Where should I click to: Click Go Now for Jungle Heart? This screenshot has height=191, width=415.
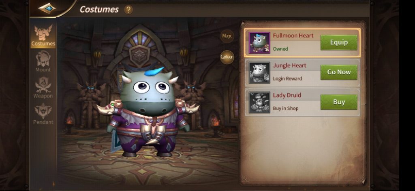click(x=339, y=72)
